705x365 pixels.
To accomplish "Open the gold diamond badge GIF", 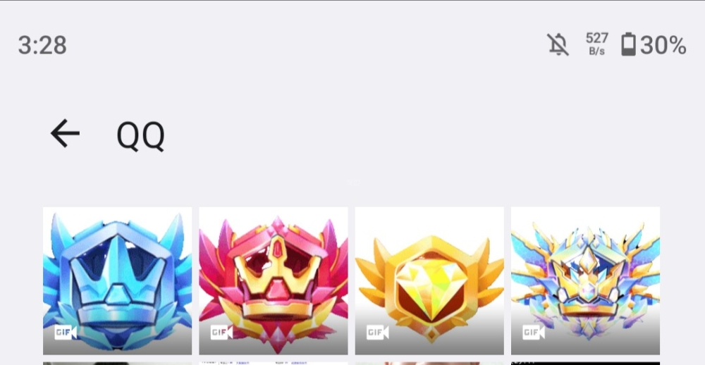I will point(429,281).
